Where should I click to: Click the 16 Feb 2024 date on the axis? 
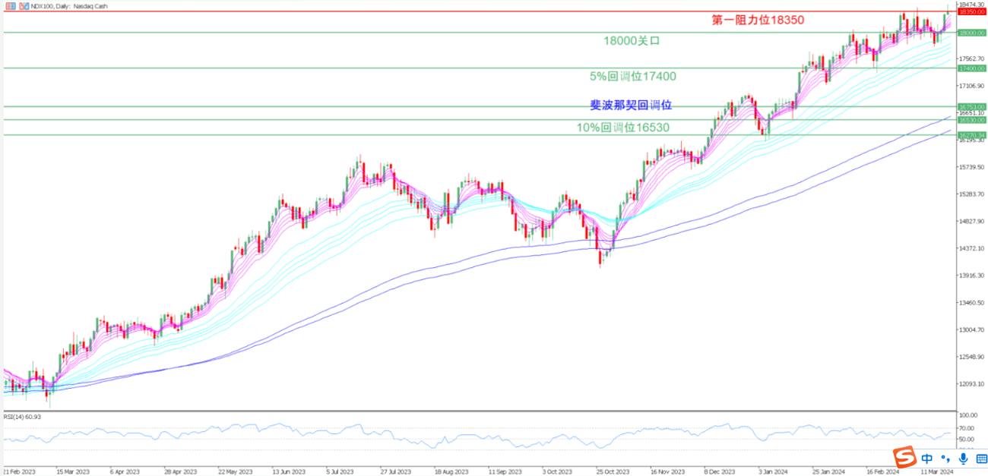tap(882, 471)
